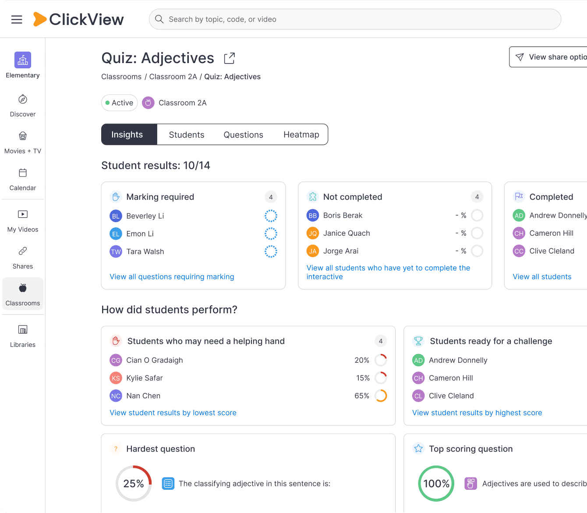Click Boris Berak's BB avatar
The width and height of the screenshot is (587, 513).
tap(313, 216)
